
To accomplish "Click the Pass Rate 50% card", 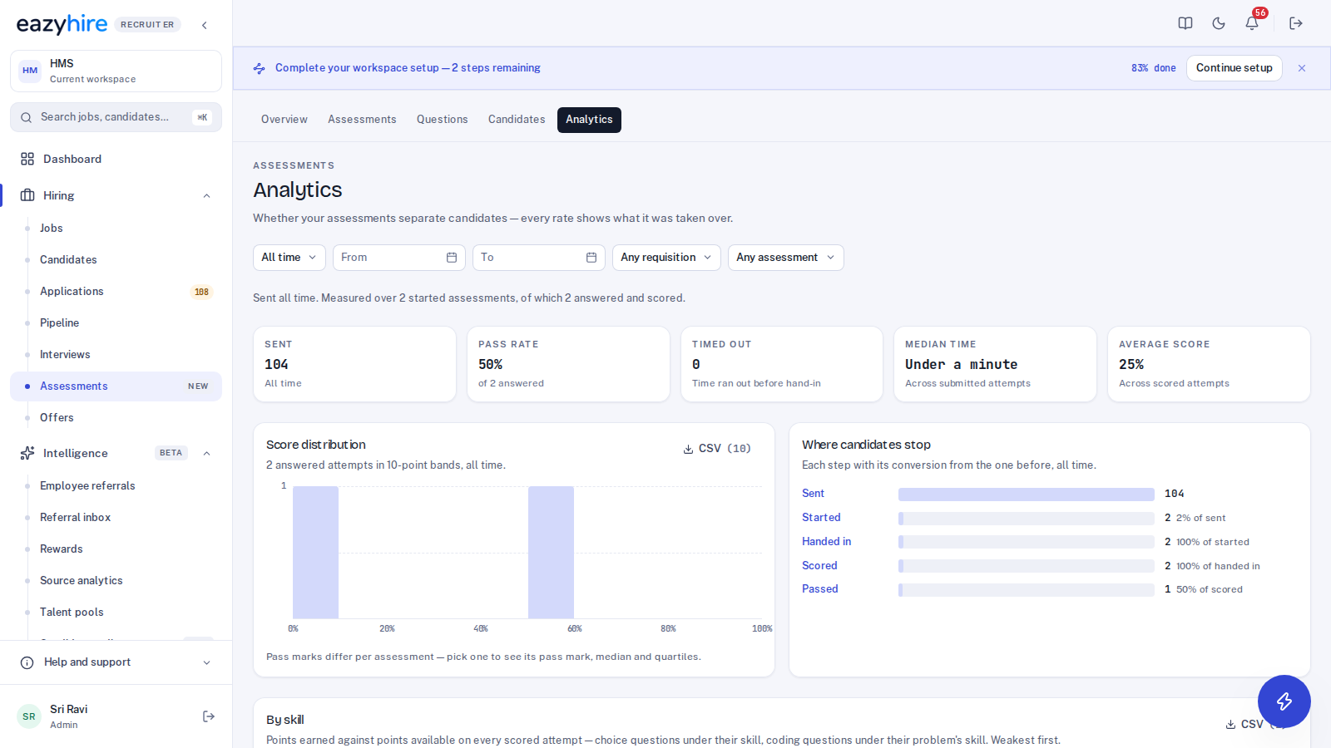I will coord(568,364).
